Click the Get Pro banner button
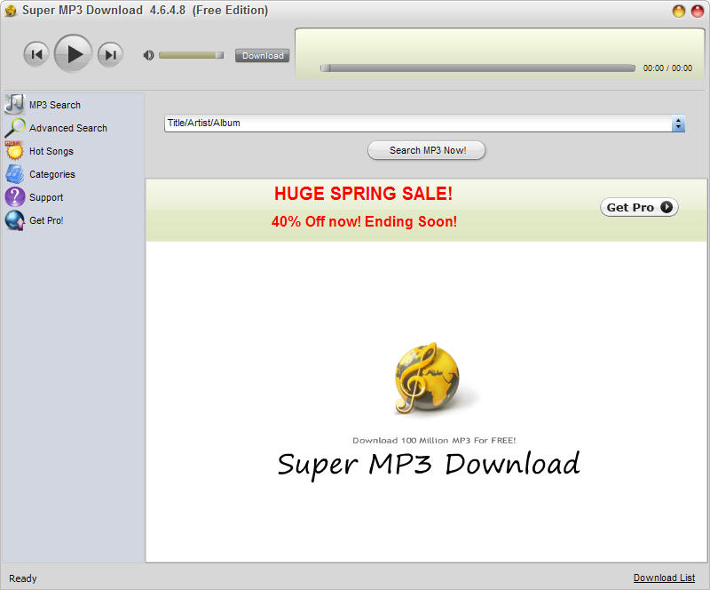 pos(639,207)
